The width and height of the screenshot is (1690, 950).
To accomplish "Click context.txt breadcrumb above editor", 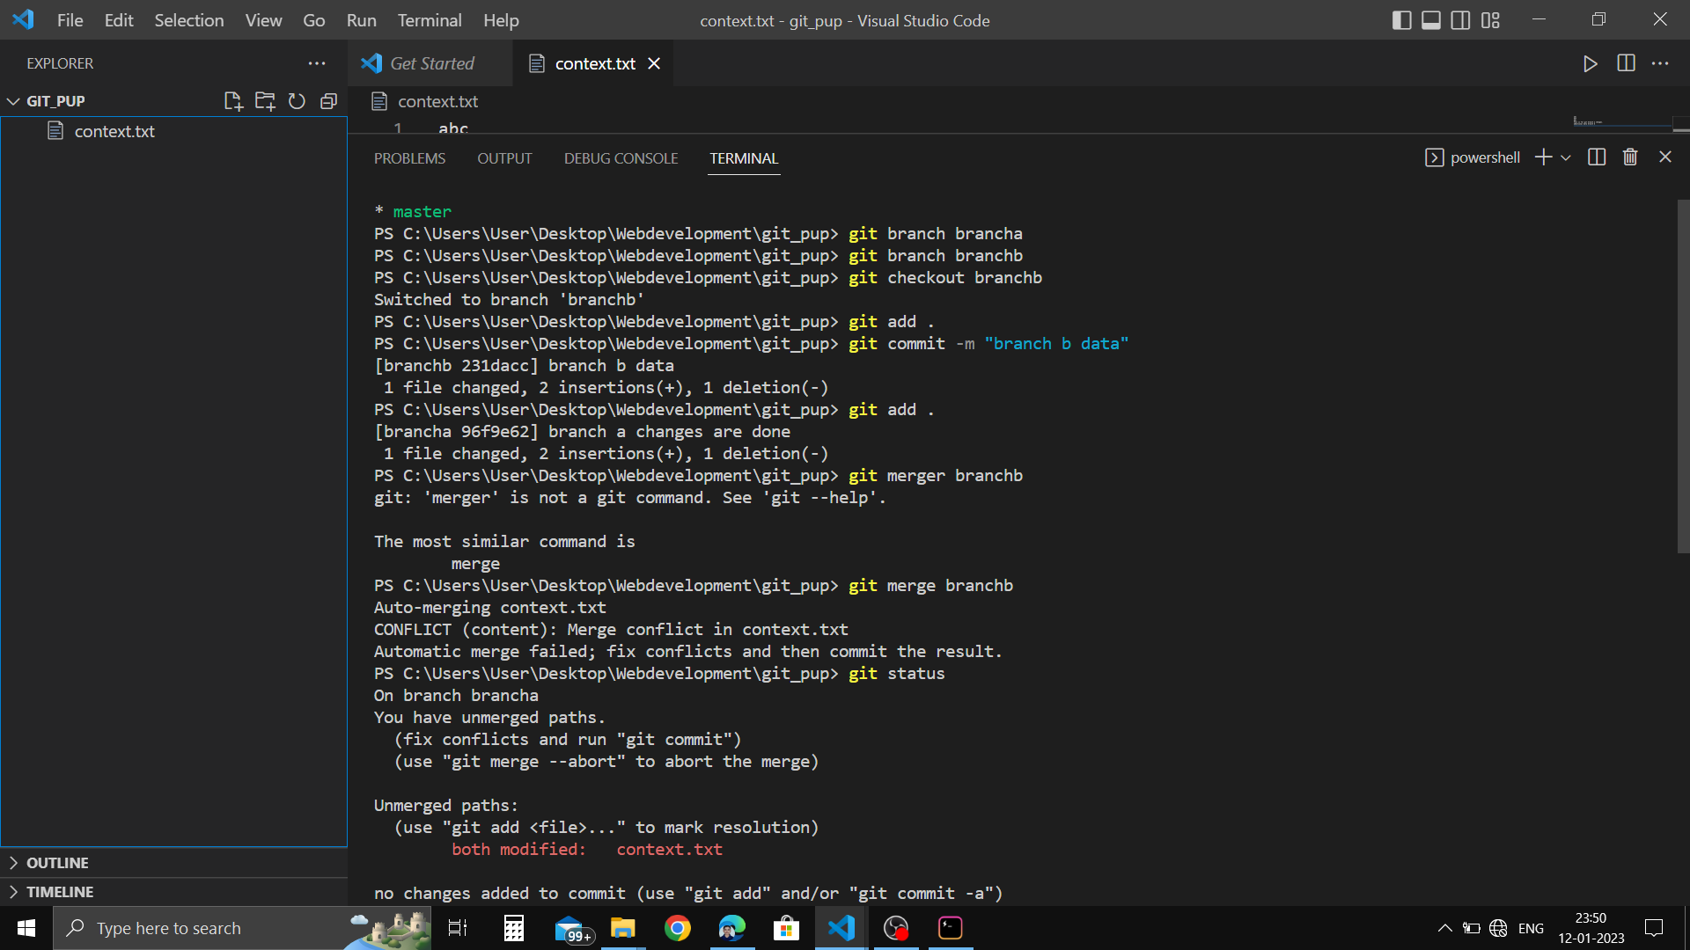I will pos(437,101).
